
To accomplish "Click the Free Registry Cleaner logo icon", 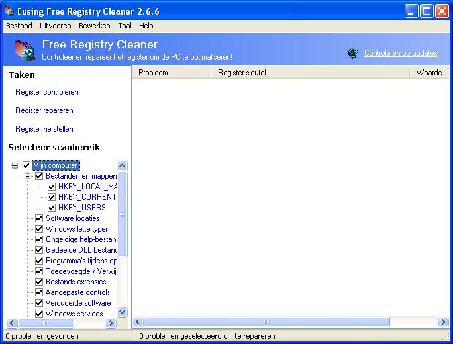I will coord(23,50).
